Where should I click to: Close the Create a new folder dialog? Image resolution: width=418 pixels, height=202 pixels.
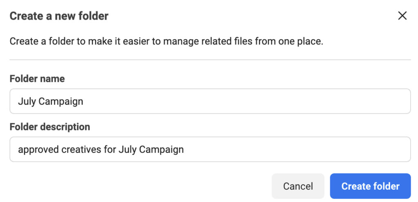click(402, 16)
